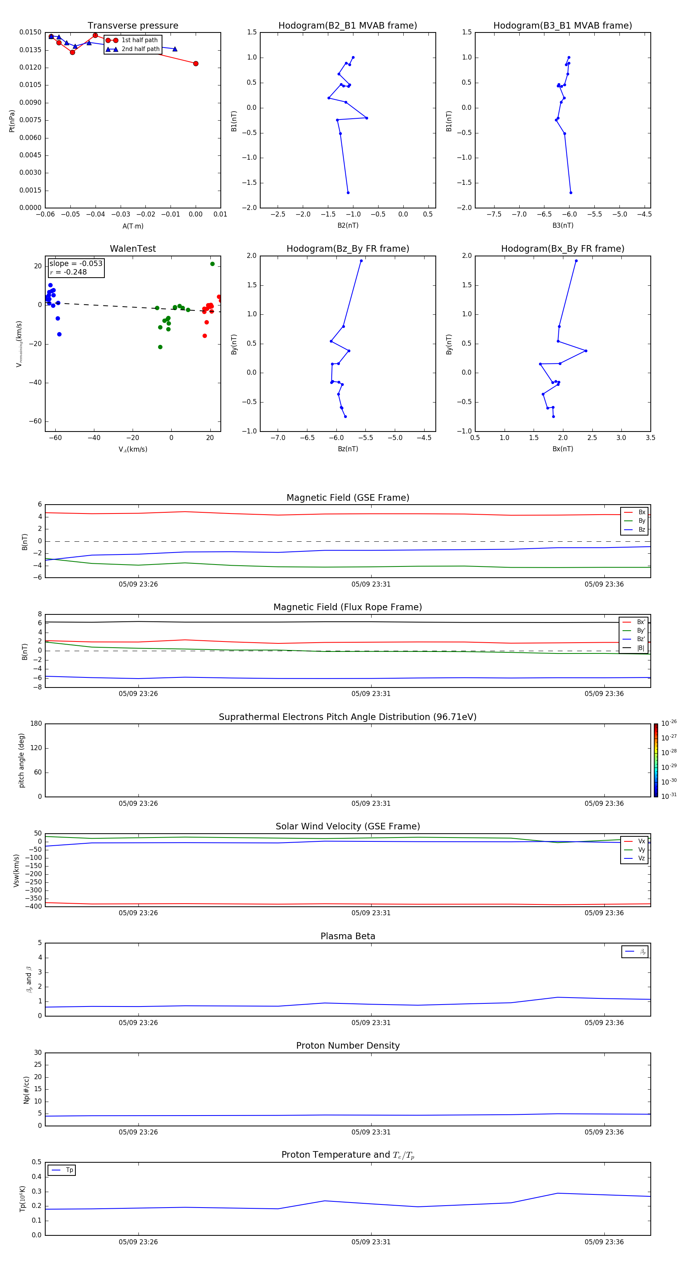Click the 'Bx(nT)' x-axis label
Viewport: 696px width, 1276px height.
[563, 449]
